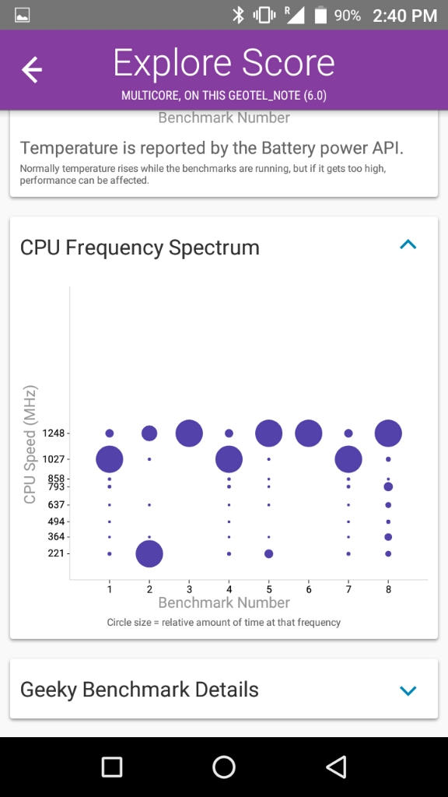Viewport: 448px width, 797px height.
Task: Tap the roaming signal strength icon
Action: [x=295, y=16]
